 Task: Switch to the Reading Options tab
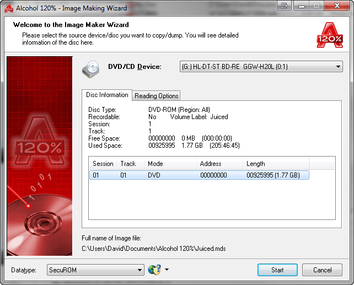156,96
